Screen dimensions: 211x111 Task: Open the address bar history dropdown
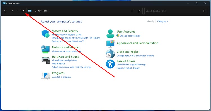click(132, 11)
